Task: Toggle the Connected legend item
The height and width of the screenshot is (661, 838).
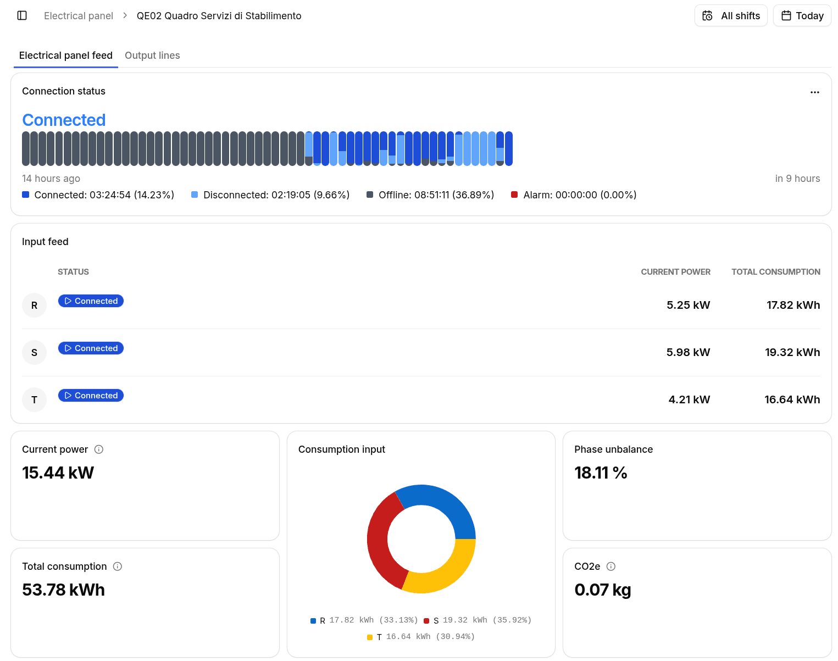Action: coord(98,195)
